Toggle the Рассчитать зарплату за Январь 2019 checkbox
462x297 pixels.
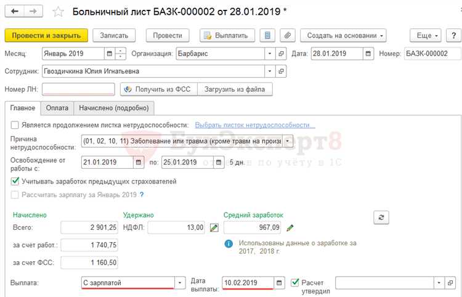pos(15,195)
